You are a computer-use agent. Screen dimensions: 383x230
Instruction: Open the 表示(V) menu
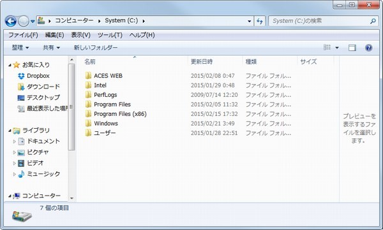tap(80, 35)
